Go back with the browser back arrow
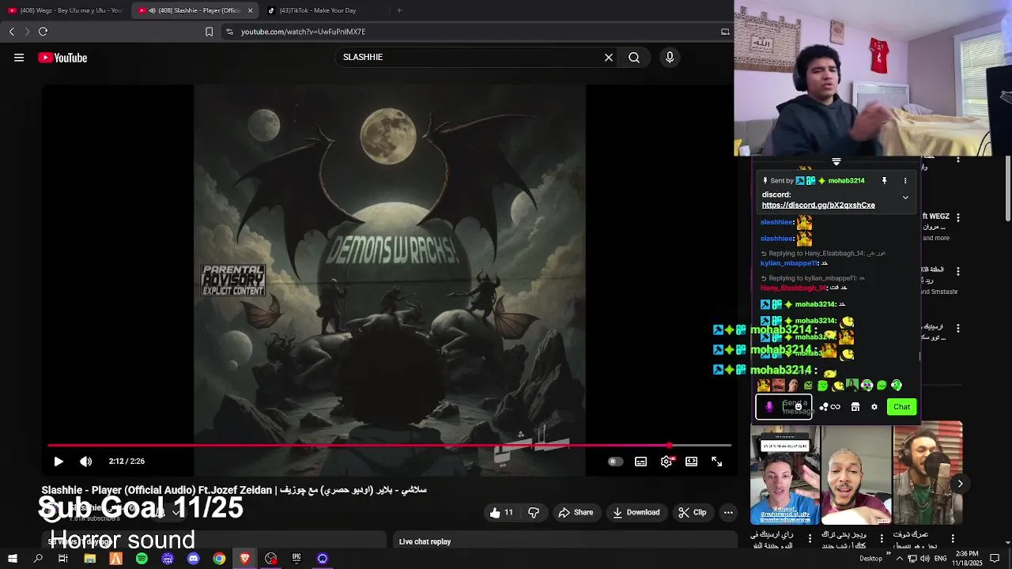1012x569 pixels. point(12,32)
